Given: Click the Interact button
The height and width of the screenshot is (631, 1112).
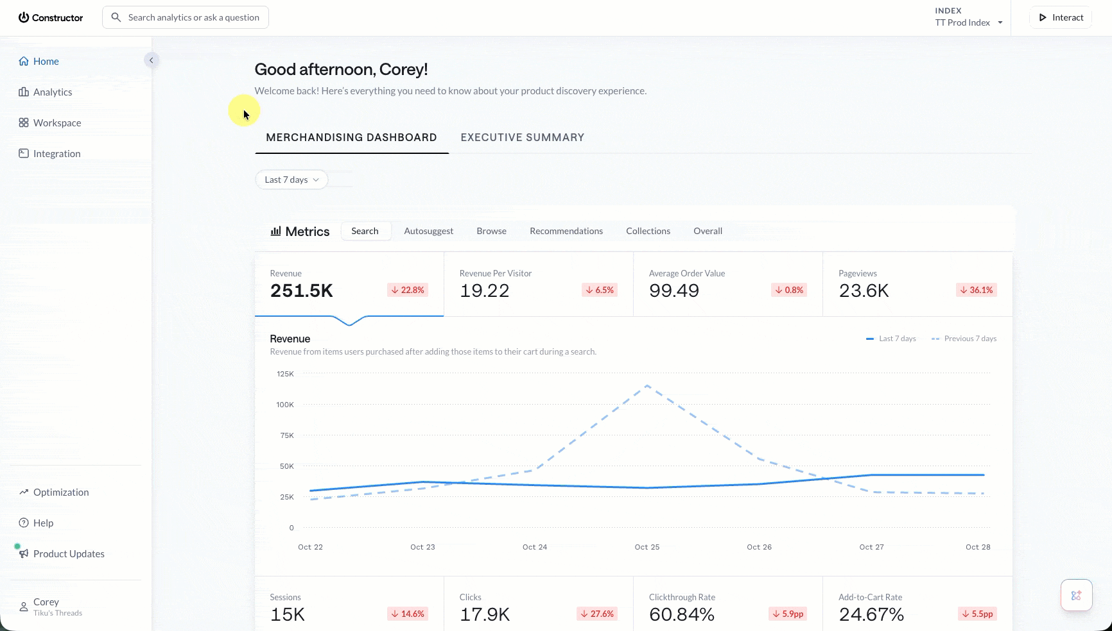Looking at the screenshot, I should pos(1061,17).
